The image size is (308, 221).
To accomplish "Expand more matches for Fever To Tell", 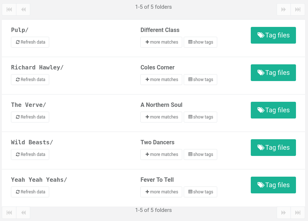I will 161,192.
